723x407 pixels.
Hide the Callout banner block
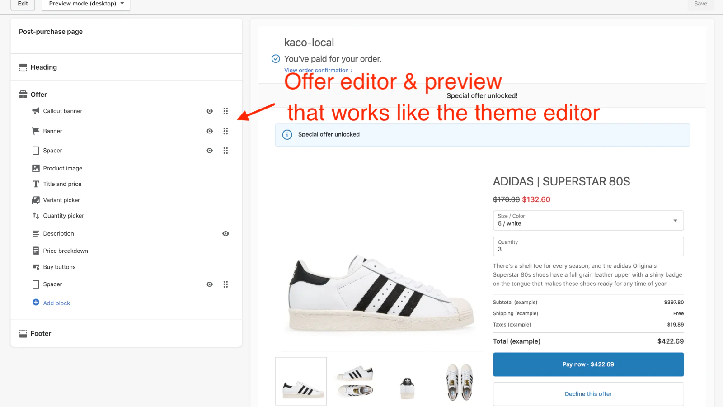(x=209, y=111)
